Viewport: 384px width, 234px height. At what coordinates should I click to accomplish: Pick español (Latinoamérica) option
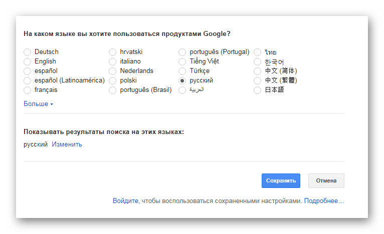(27, 80)
